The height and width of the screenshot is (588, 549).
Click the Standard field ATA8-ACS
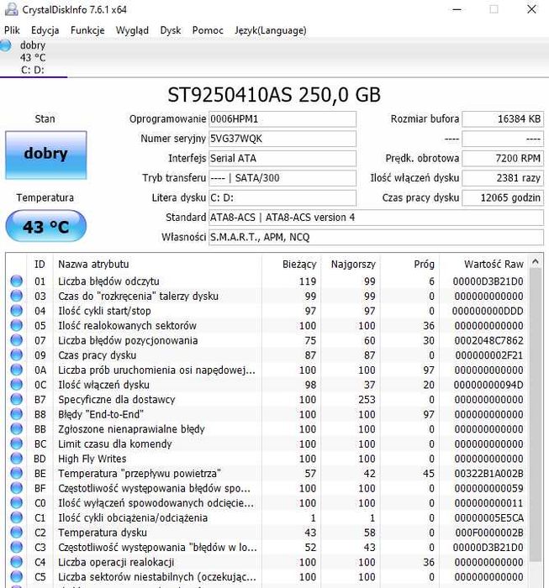376,217
